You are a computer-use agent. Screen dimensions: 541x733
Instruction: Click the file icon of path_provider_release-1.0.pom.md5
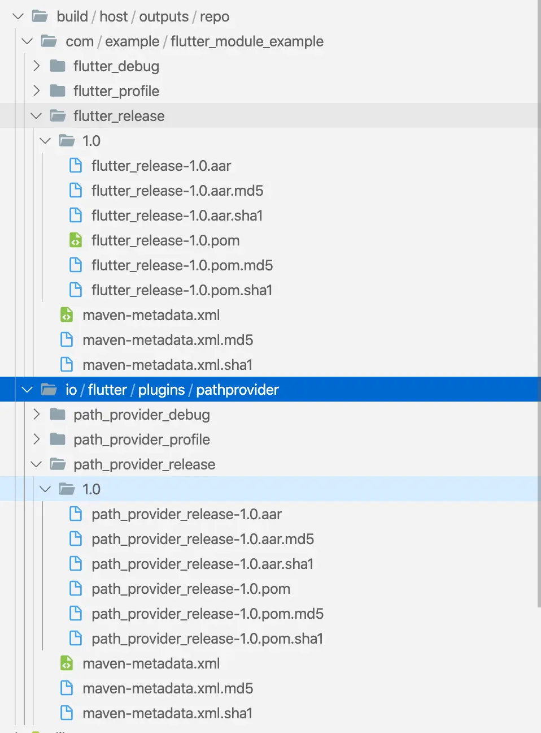[x=76, y=614]
